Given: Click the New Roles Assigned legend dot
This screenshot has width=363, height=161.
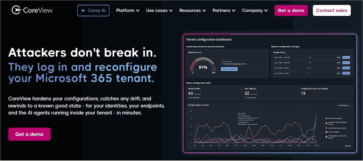Looking at the screenshot, I should click(326, 118).
